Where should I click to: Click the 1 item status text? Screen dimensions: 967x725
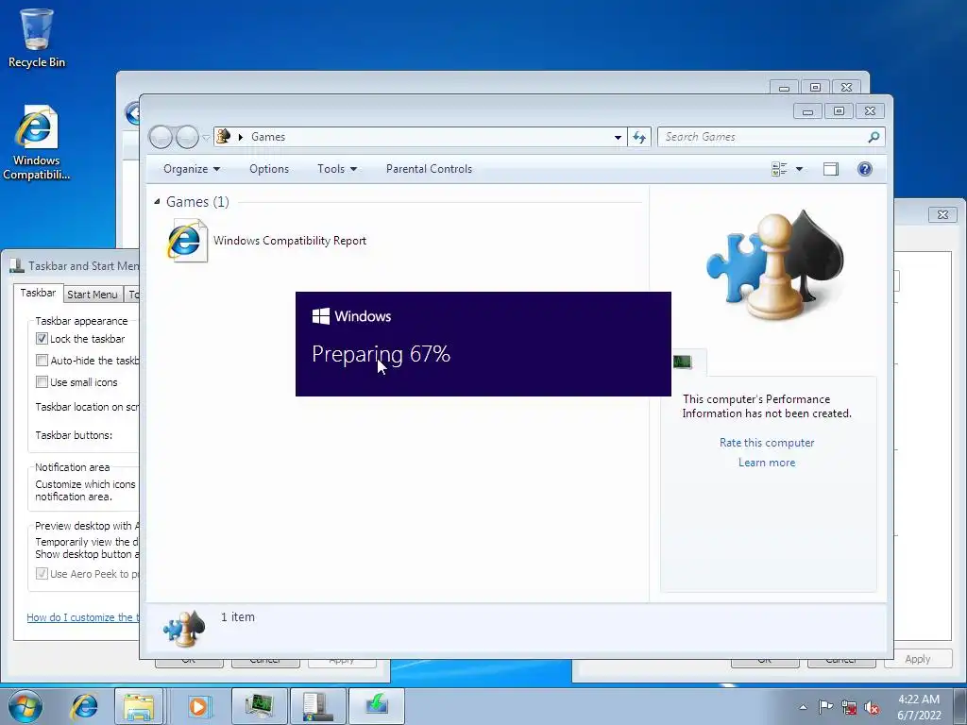[x=237, y=616]
